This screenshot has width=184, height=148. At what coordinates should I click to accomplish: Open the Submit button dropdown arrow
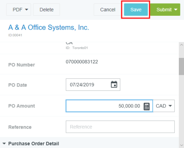(x=176, y=10)
